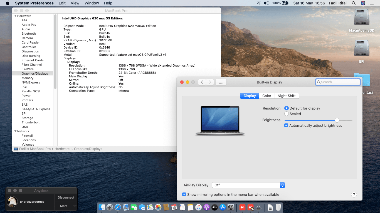The width and height of the screenshot is (380, 213).
Task: Open Notes icon in Dock
Action: click(x=190, y=207)
